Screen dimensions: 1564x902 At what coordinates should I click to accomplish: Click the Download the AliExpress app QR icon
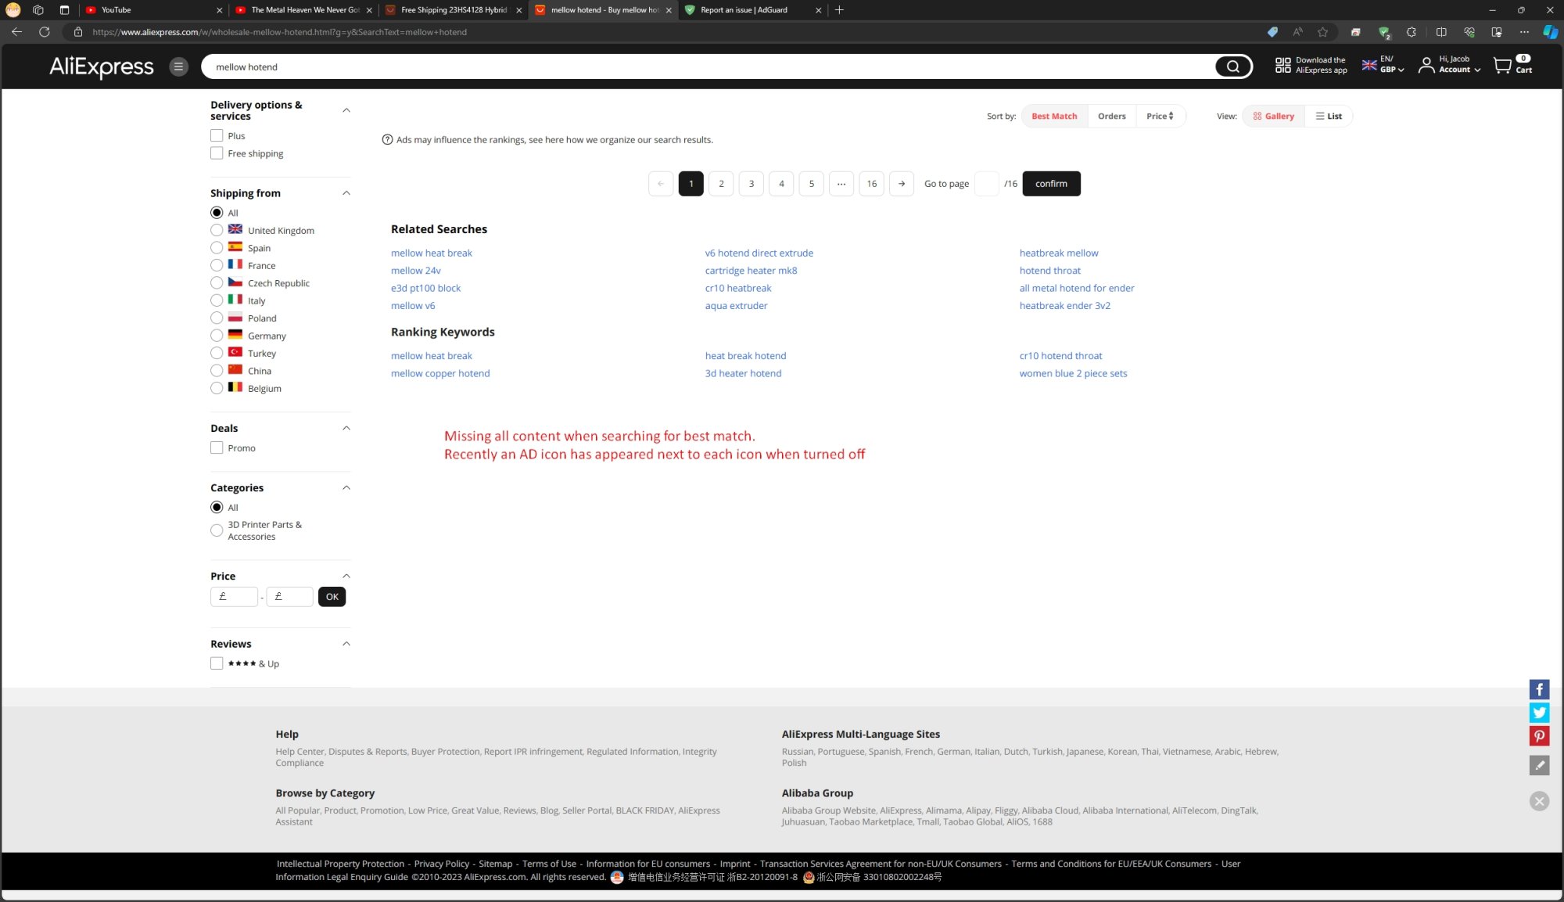point(1282,65)
